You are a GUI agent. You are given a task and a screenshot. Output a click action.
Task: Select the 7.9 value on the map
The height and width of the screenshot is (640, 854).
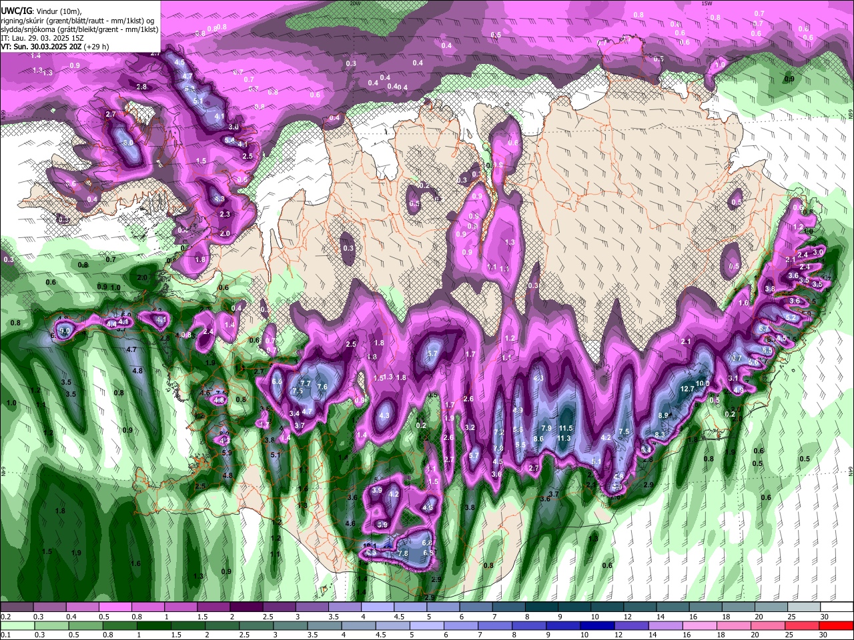tap(546, 428)
